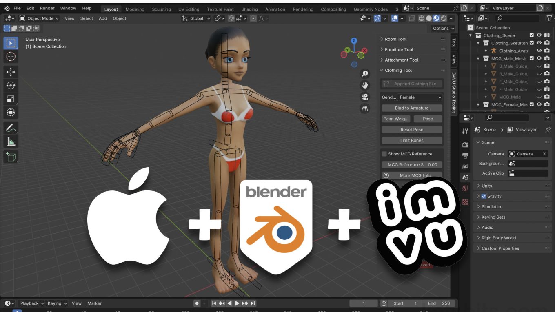Switch to the Sculpting workspace tab
The height and width of the screenshot is (312, 555).
coord(161,9)
